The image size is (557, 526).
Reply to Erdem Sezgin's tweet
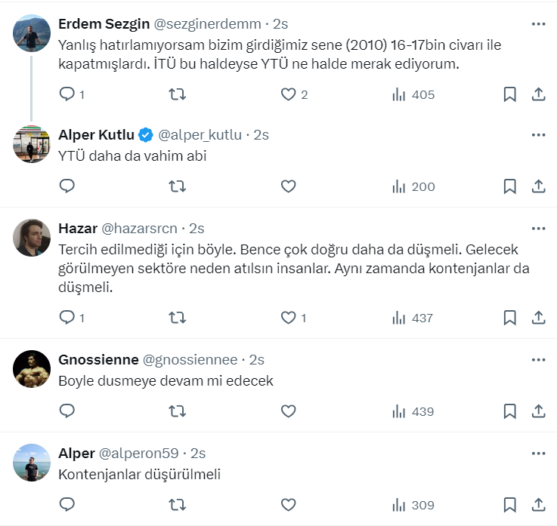pos(67,94)
